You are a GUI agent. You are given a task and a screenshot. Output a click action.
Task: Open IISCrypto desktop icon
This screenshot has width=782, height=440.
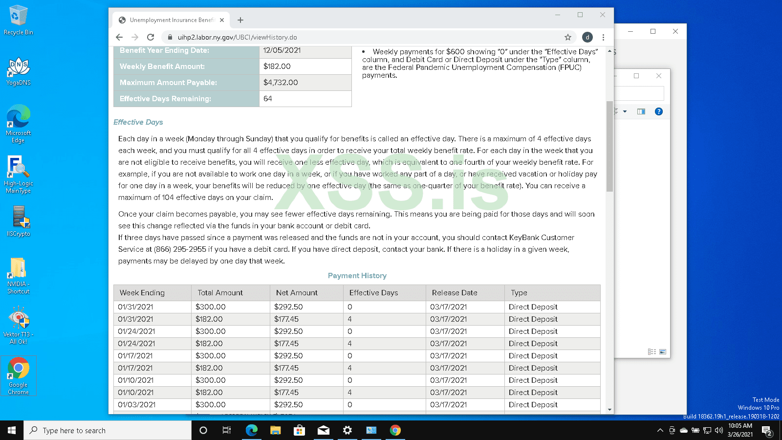pos(19,221)
